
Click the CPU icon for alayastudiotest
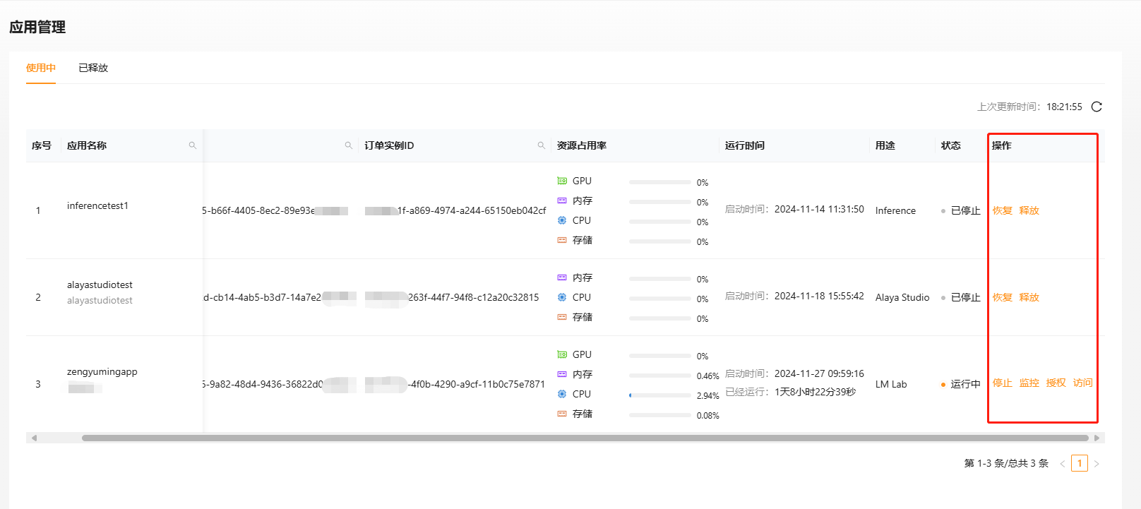(x=562, y=297)
